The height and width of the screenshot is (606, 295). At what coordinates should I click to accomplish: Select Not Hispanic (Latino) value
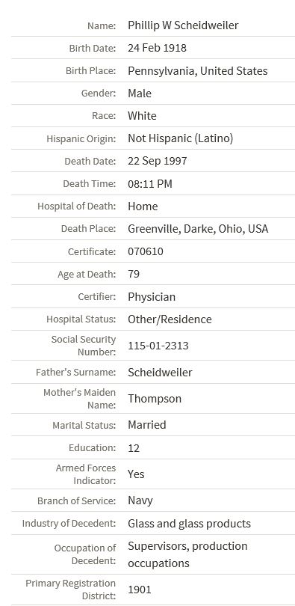tap(181, 138)
